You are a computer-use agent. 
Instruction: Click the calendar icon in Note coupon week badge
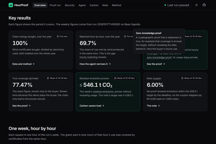(182, 78)
